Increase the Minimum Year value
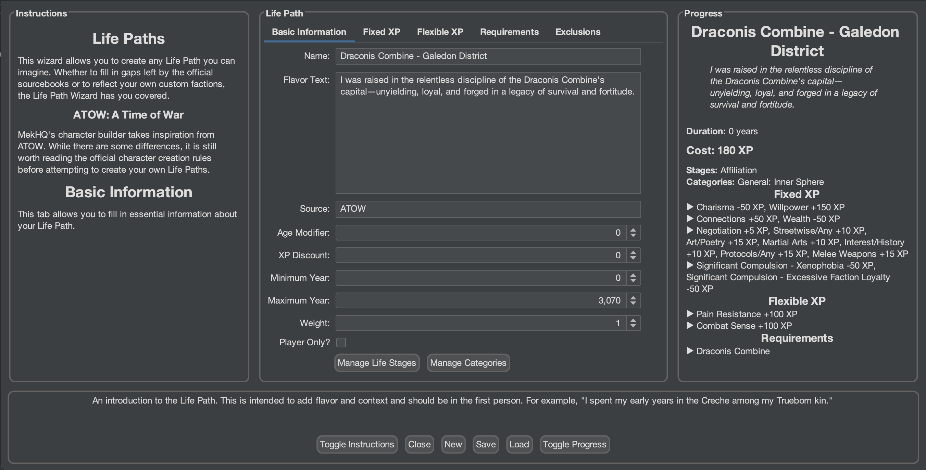This screenshot has height=470, width=926. (x=633, y=275)
